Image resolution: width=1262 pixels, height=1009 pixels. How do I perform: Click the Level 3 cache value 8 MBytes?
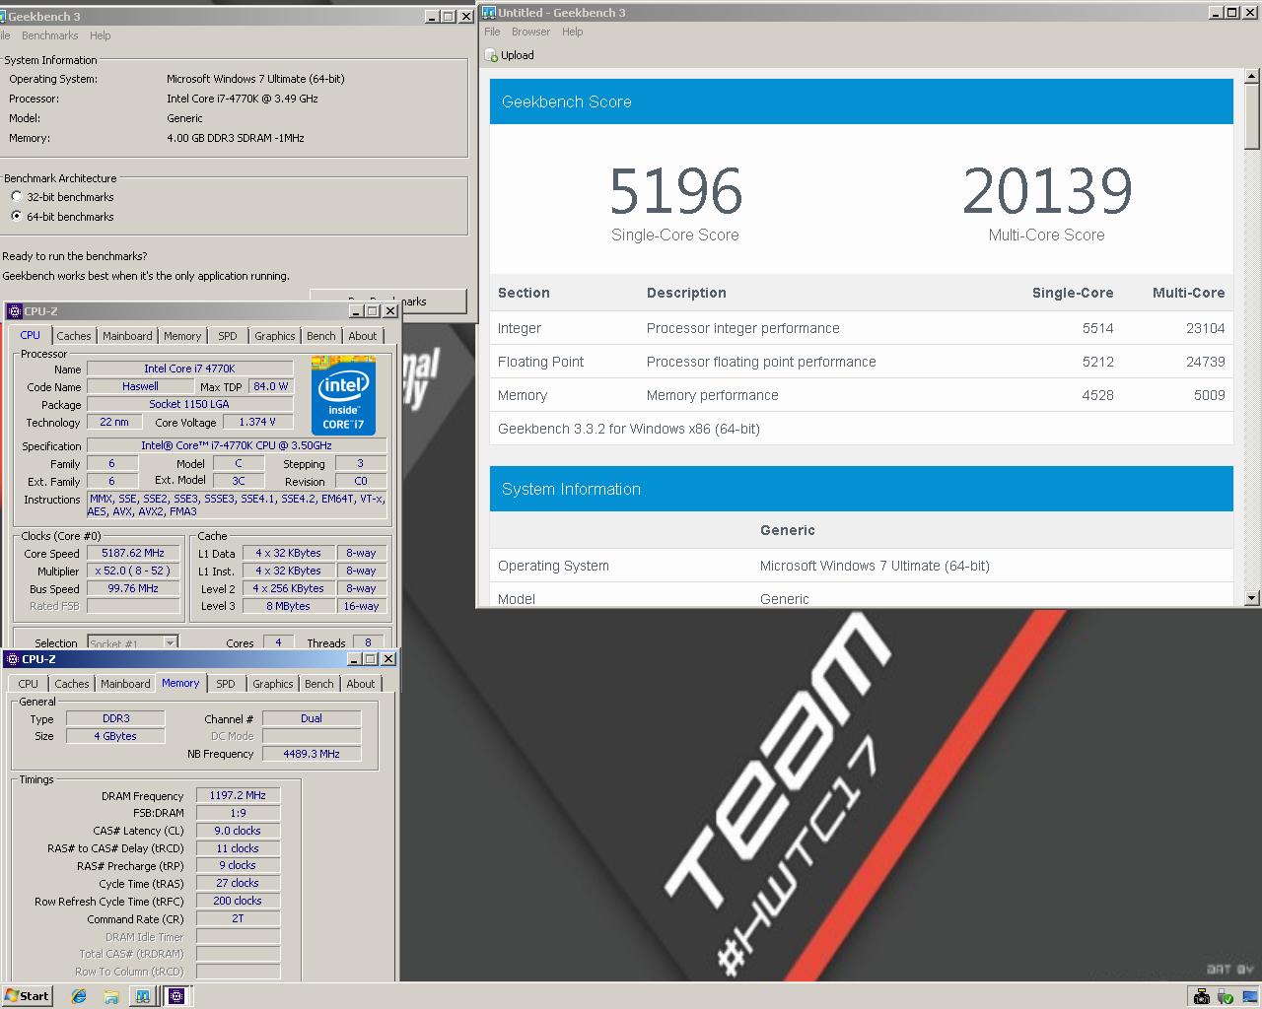[288, 606]
